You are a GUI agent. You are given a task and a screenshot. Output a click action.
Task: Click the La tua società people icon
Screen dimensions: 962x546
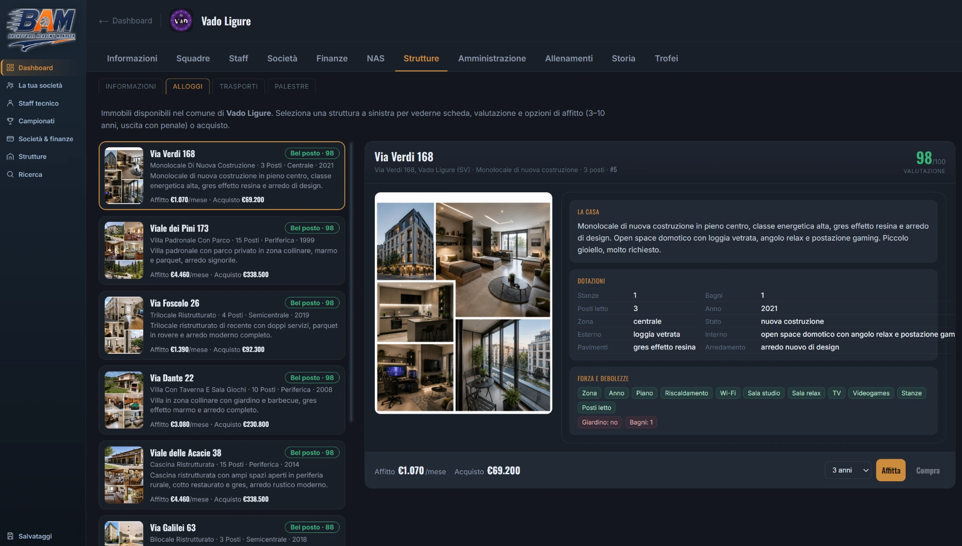(x=10, y=85)
